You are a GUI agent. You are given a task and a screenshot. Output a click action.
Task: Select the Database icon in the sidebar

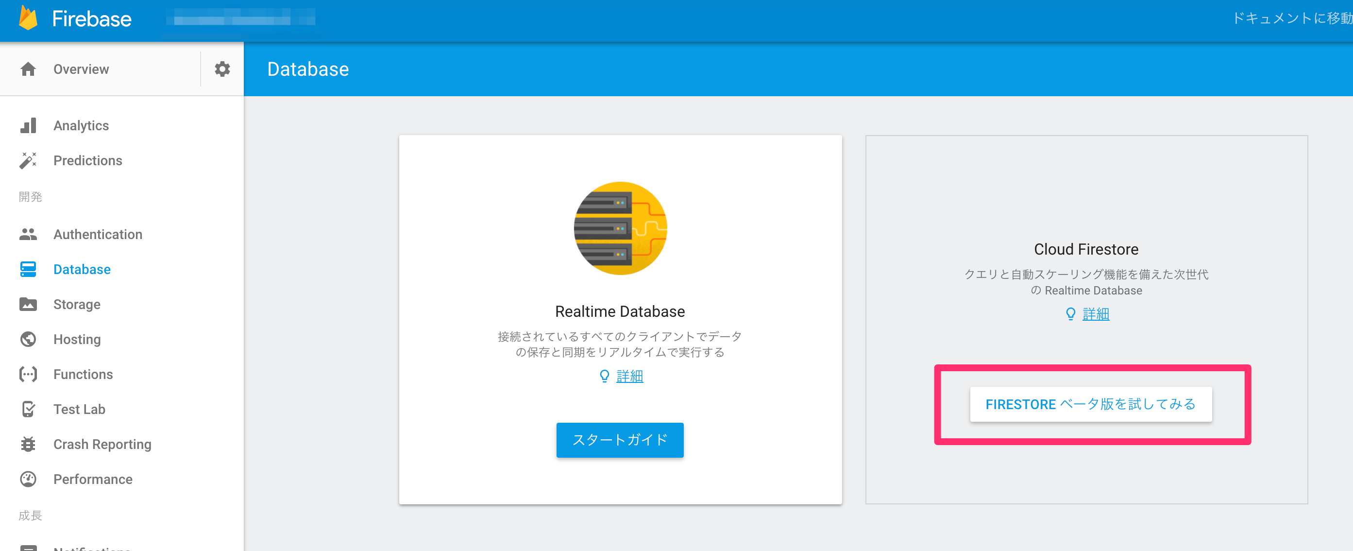(x=28, y=269)
